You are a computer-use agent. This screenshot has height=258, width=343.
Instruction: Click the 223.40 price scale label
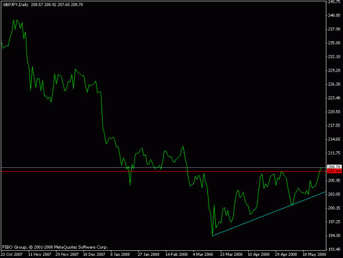point(334,98)
